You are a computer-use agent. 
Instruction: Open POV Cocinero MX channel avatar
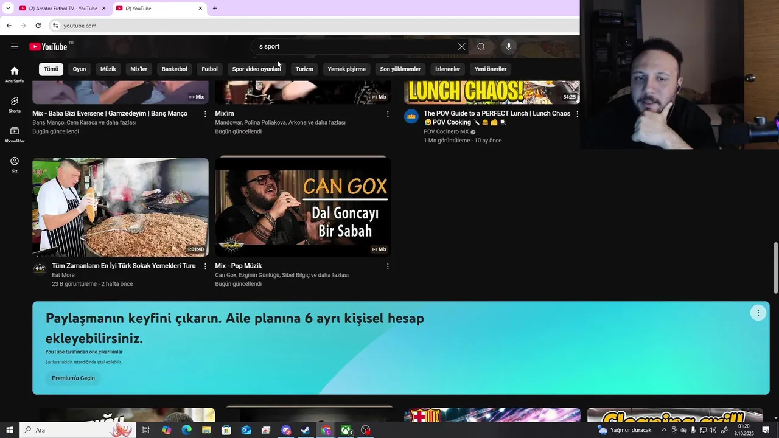click(411, 117)
